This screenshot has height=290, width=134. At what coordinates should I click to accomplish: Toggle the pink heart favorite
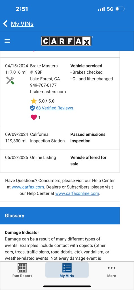(x=34, y=117)
